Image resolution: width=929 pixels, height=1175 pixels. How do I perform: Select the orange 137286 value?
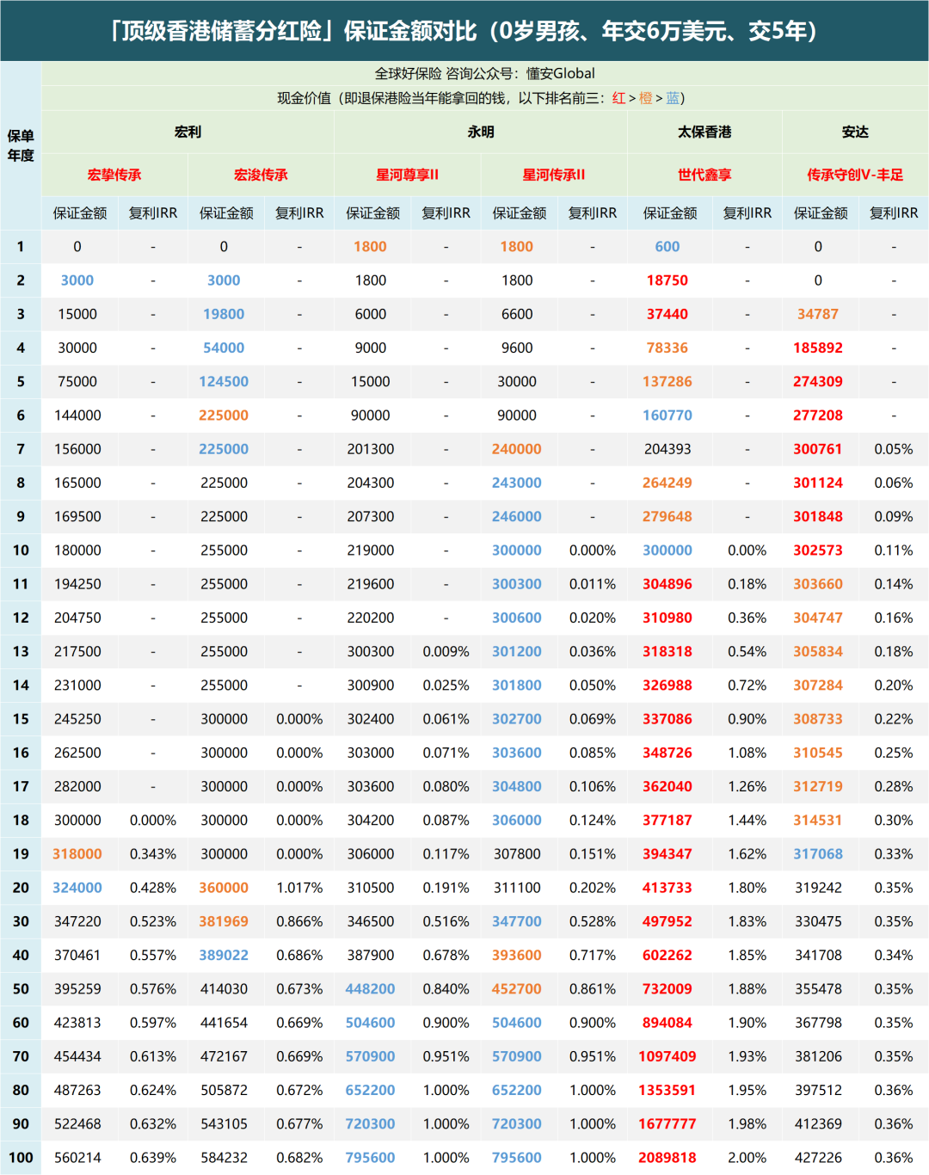(x=668, y=382)
